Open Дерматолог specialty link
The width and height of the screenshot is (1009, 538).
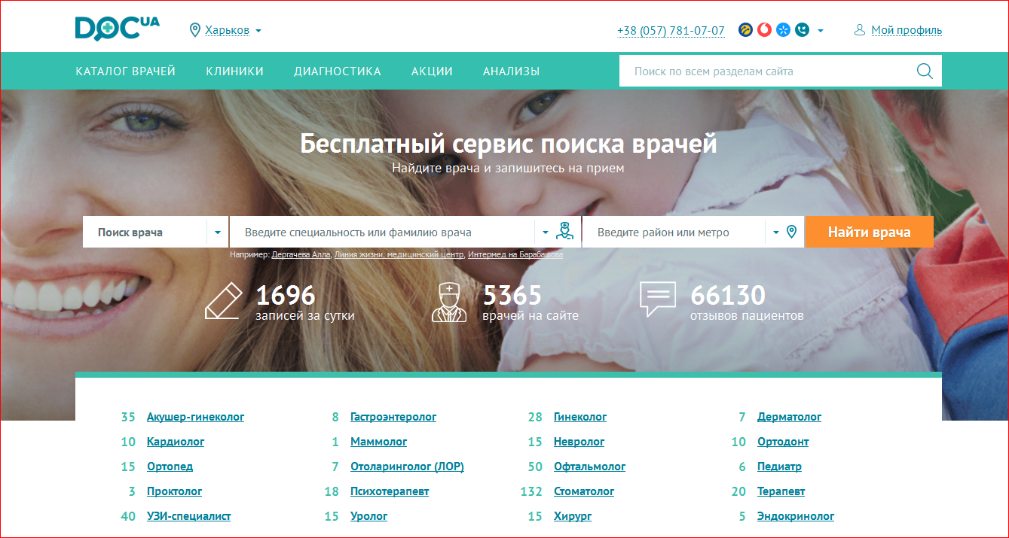[x=789, y=417]
